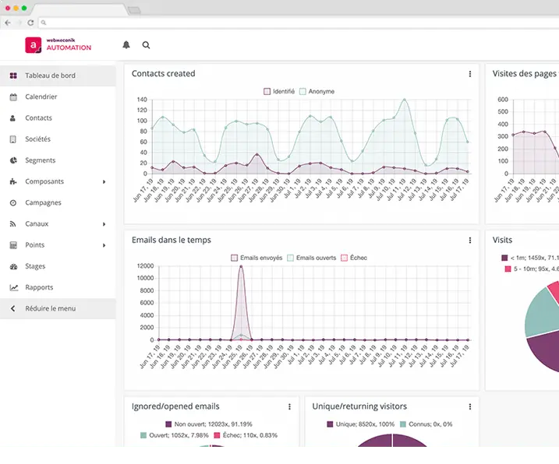Toggle the Échec; 110x pie legend swatch
The width and height of the screenshot is (559, 464).
click(217, 435)
